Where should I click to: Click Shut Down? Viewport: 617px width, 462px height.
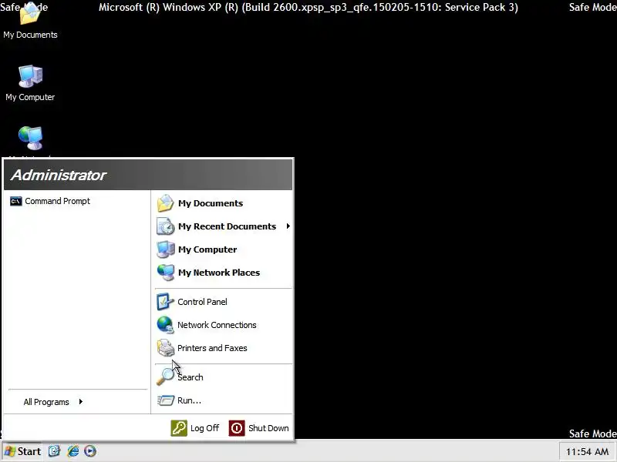[x=259, y=428]
